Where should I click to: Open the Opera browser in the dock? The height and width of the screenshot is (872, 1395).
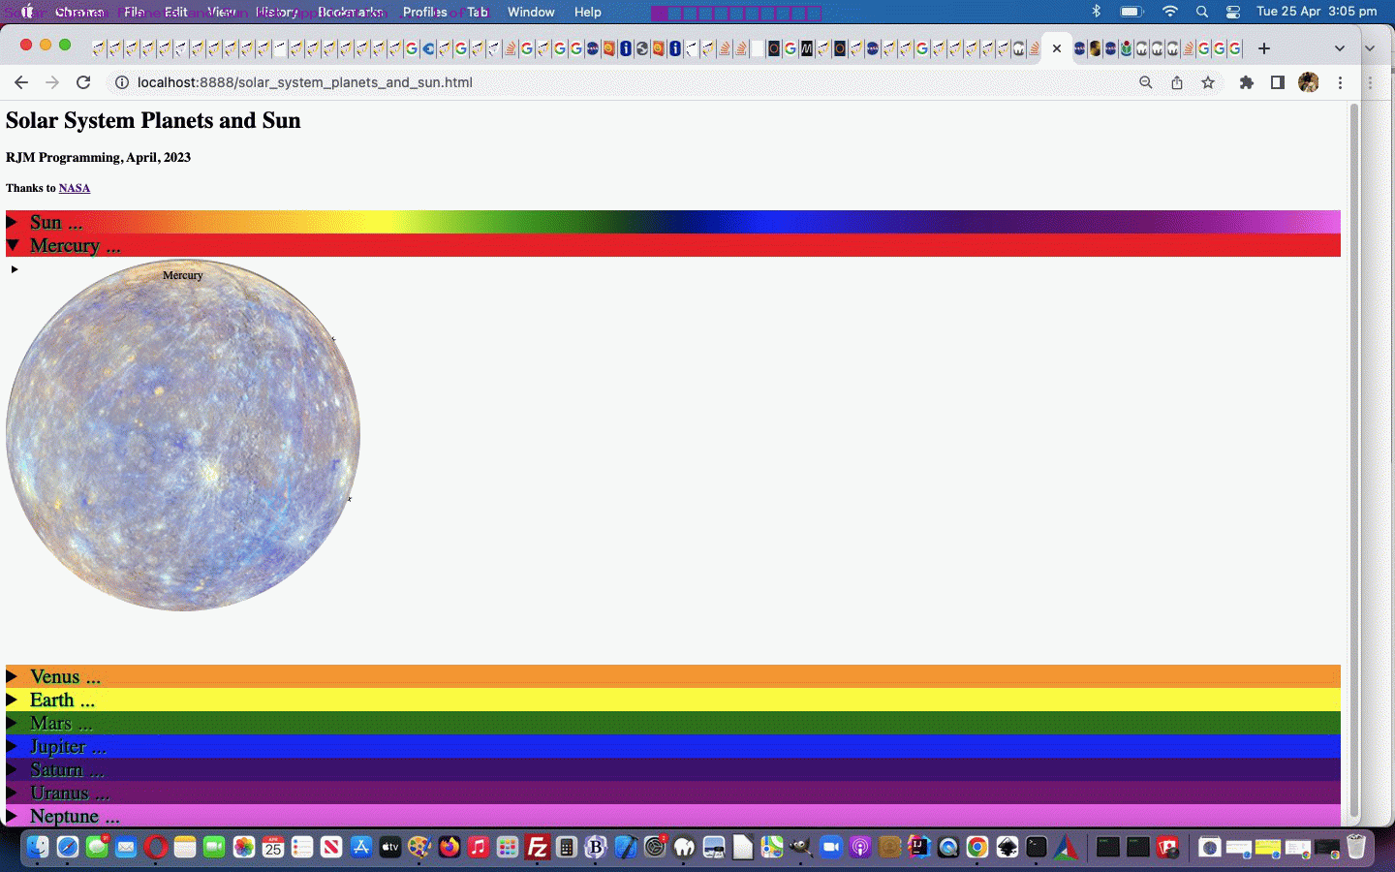155,848
